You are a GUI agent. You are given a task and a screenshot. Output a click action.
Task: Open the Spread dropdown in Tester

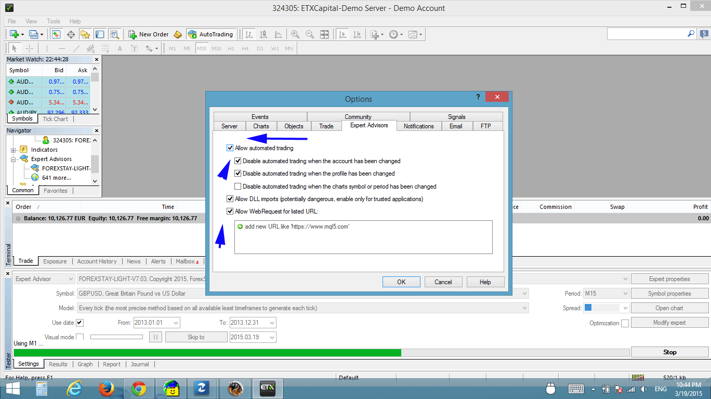pos(625,308)
